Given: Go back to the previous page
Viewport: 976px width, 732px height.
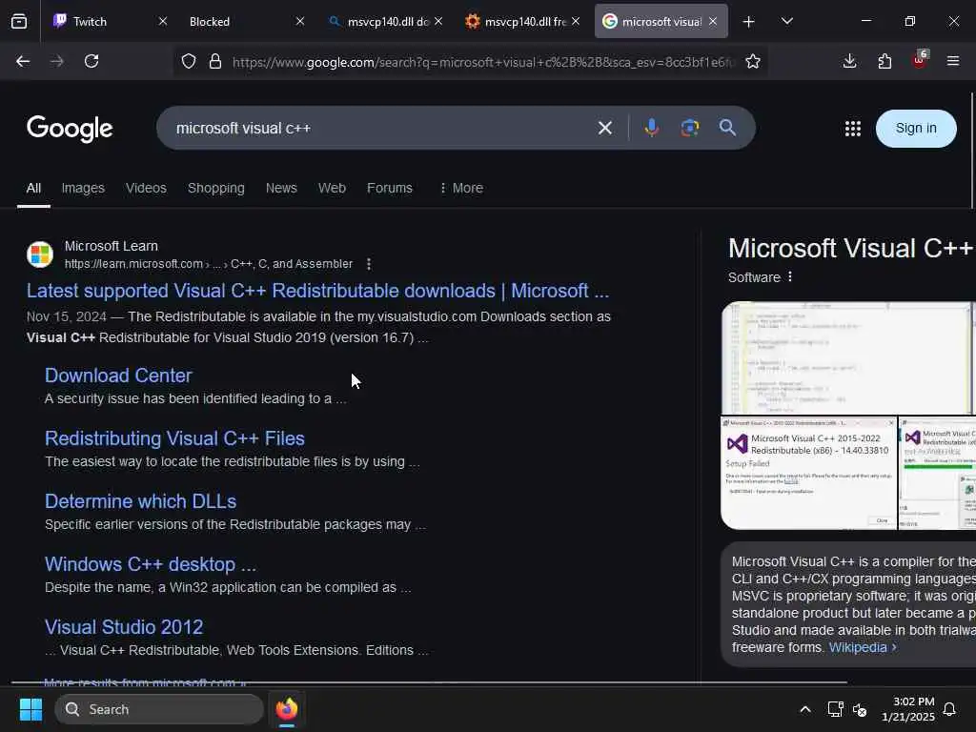Looking at the screenshot, I should (23, 61).
